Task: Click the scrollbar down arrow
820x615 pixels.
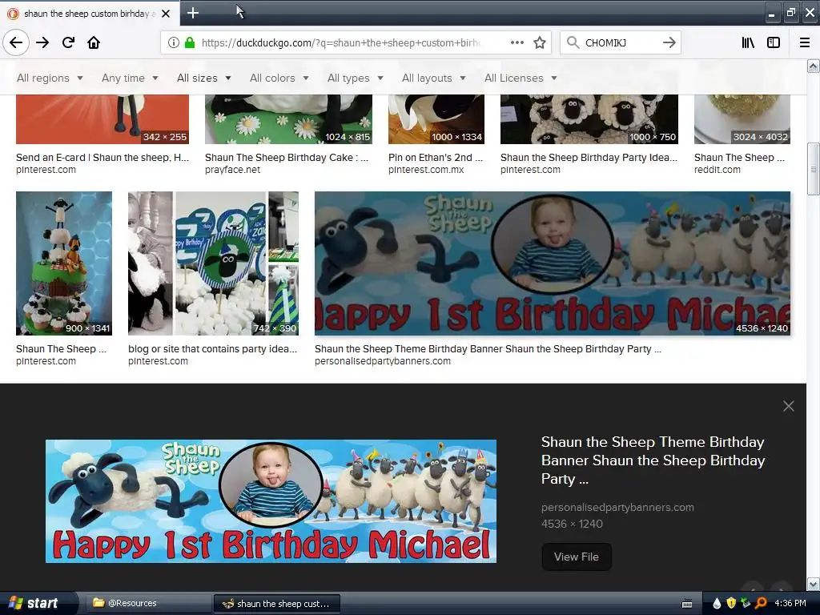Action: (814, 584)
